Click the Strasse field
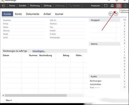Image resolution: width=129 pixels, height=105 pixels. (x=24, y=31)
